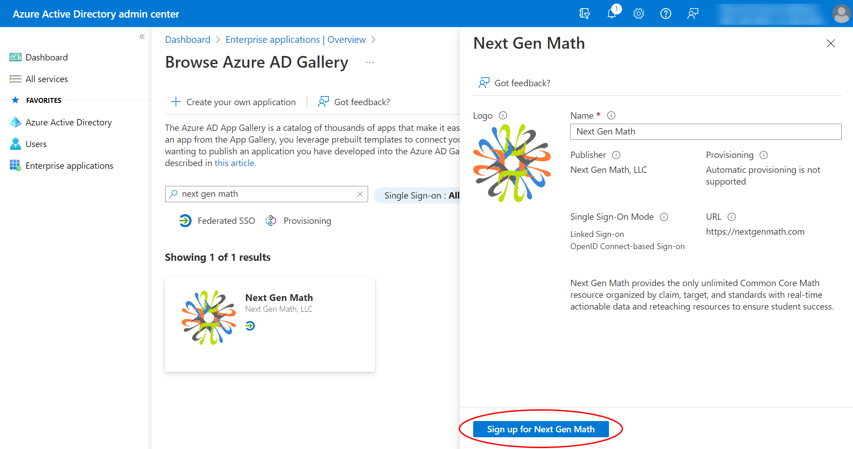Click the 'Linked Sign-on' text

[x=597, y=234]
